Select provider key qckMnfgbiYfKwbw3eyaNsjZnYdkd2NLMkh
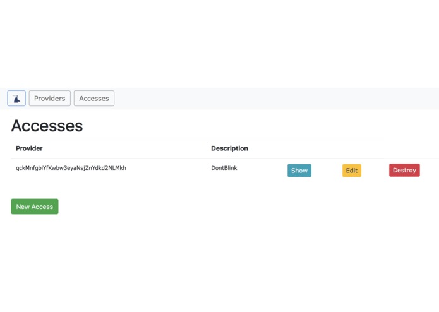The height and width of the screenshot is (312, 439). pyautogui.click(x=71, y=168)
